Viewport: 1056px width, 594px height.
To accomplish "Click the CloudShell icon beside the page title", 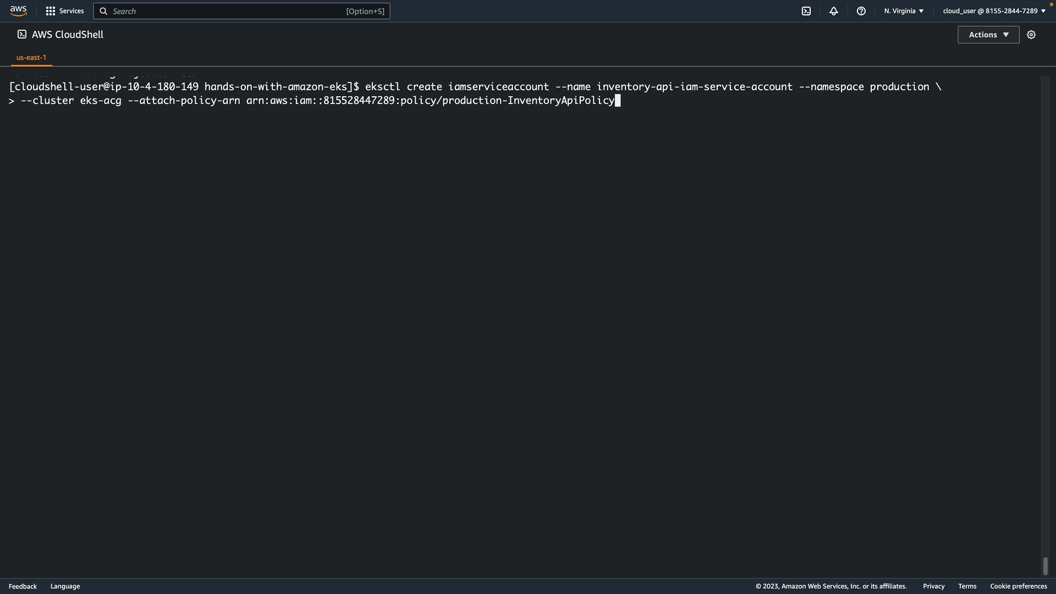I will [x=22, y=34].
